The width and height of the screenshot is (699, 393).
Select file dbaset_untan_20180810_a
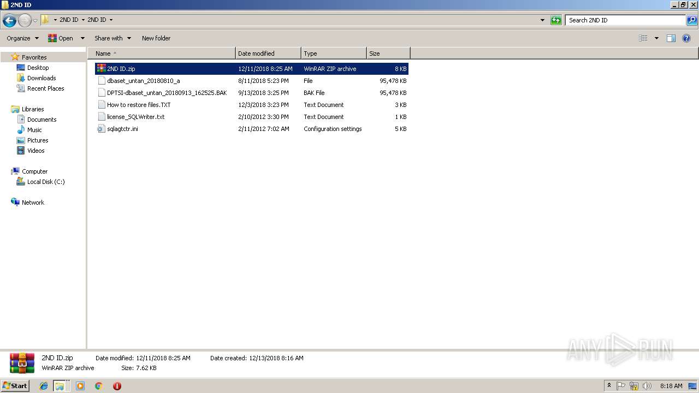tap(143, 81)
